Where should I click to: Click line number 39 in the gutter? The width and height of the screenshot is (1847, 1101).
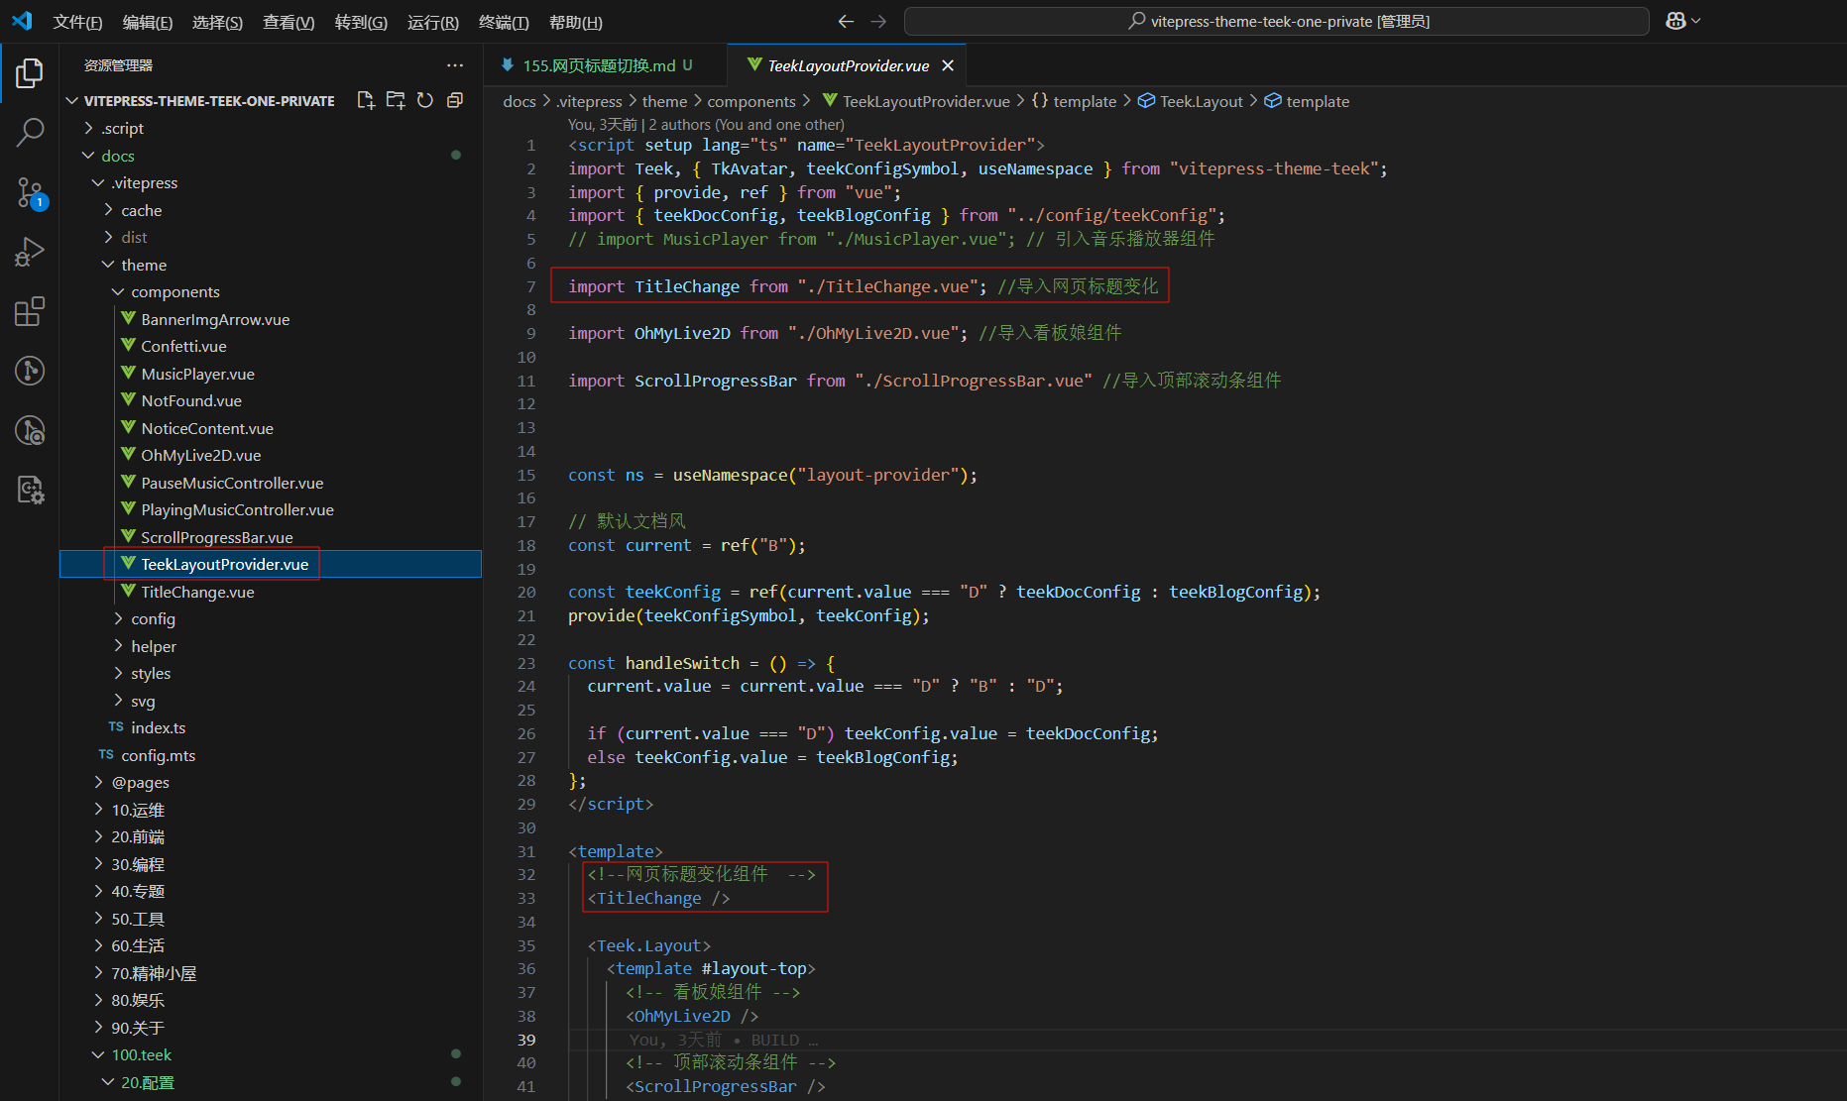[526, 1040]
